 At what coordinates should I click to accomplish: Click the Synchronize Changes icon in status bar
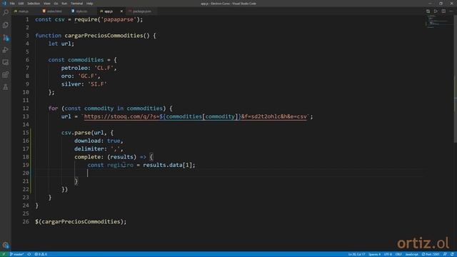[29, 254]
